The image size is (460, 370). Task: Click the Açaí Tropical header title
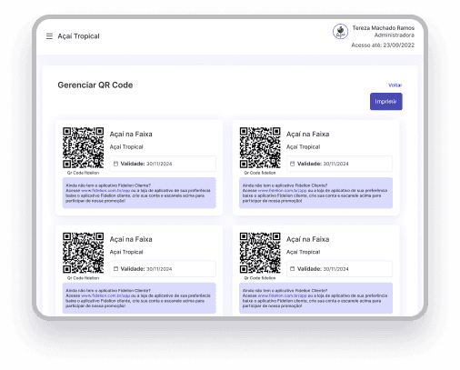point(78,36)
